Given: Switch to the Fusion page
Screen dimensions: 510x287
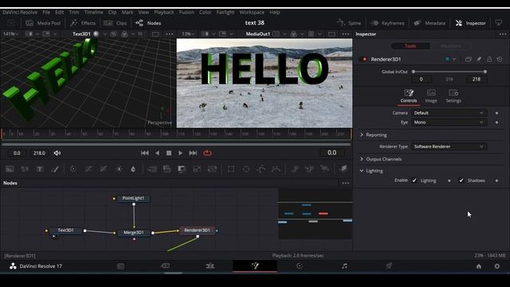Looking at the screenshot, I should tap(255, 266).
